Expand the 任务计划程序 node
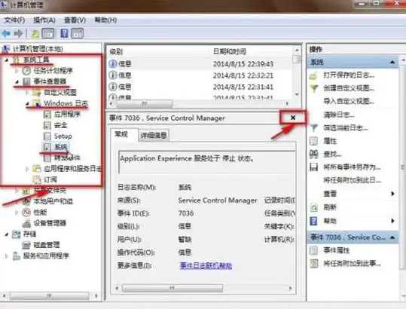Screen dimensions: 406x309 pos(17,71)
